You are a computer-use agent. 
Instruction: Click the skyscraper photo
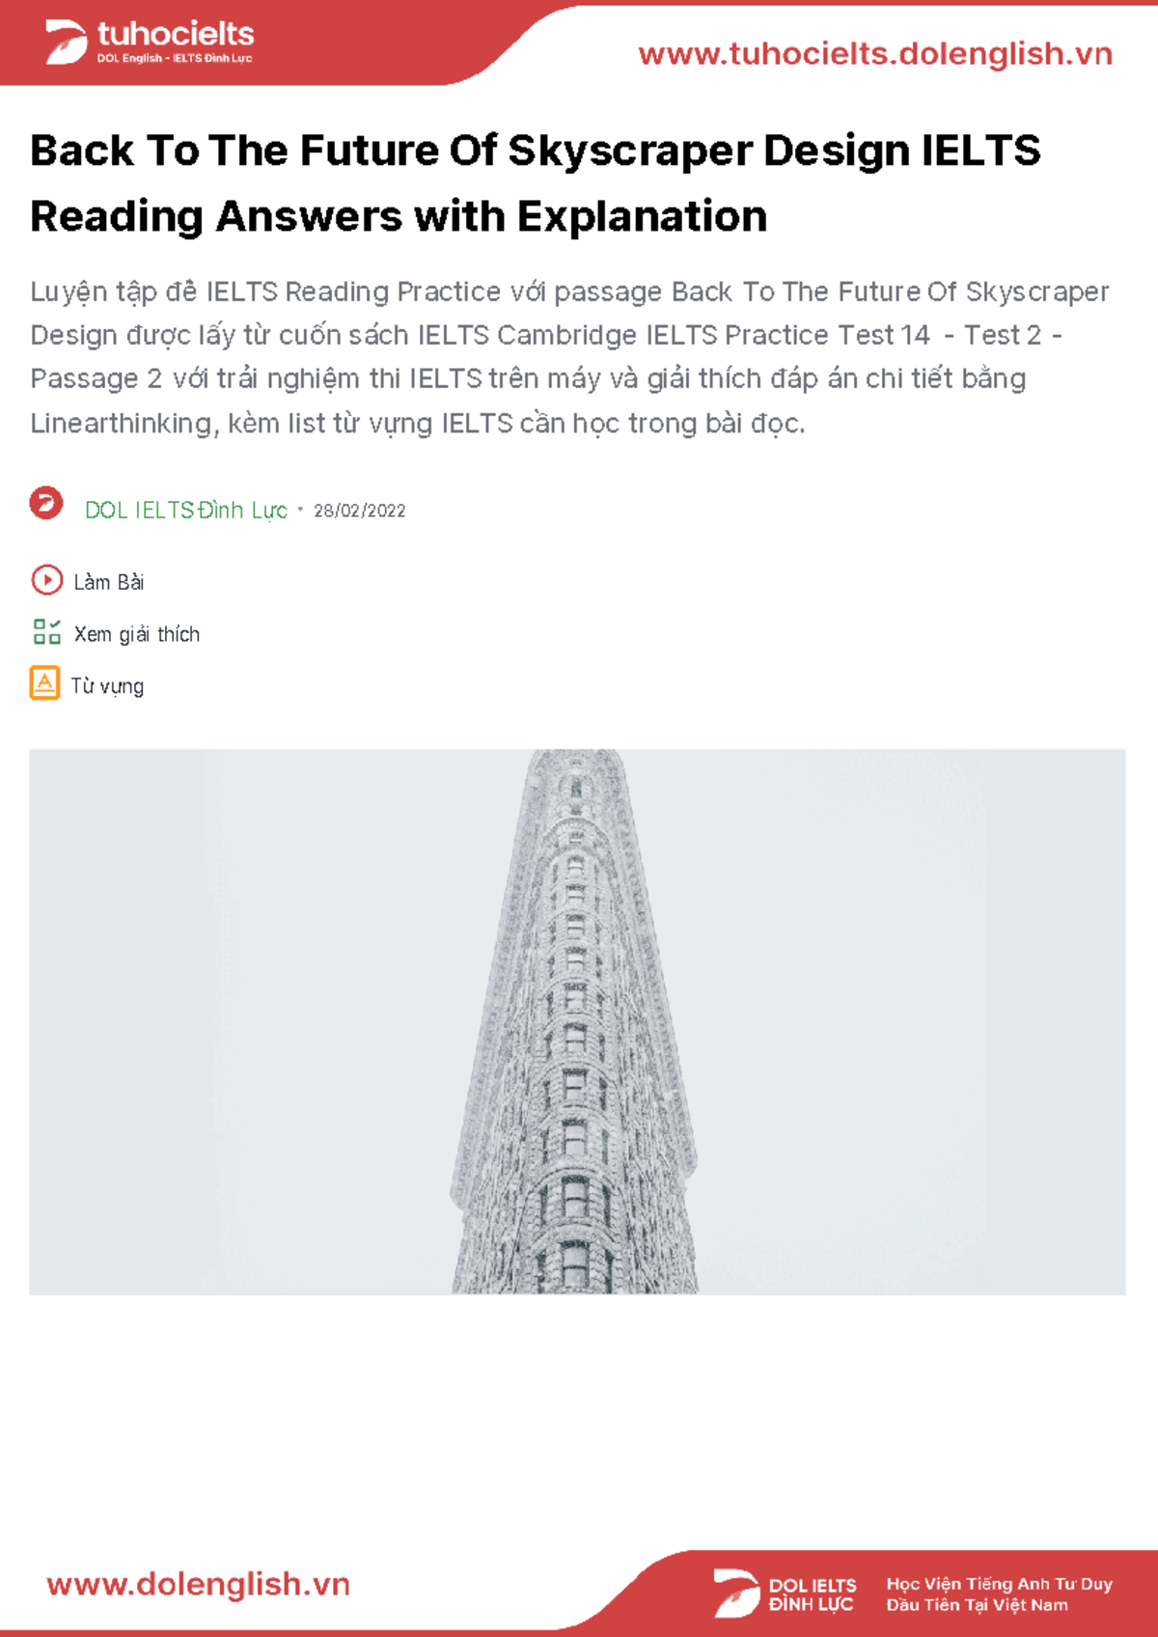point(577,1021)
